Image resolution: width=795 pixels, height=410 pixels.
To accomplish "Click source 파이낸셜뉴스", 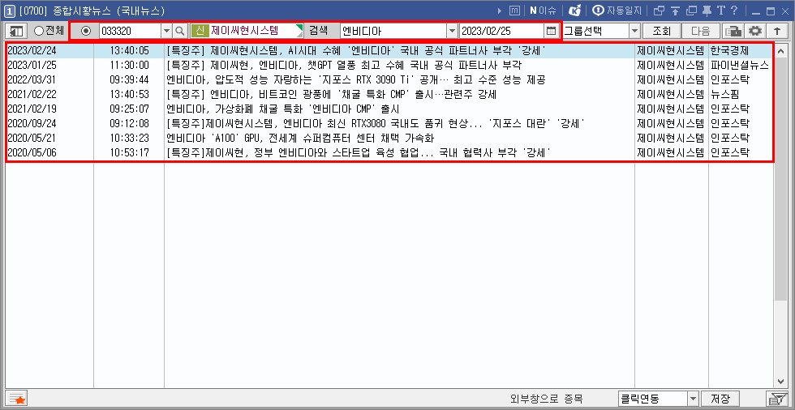I will pos(740,66).
